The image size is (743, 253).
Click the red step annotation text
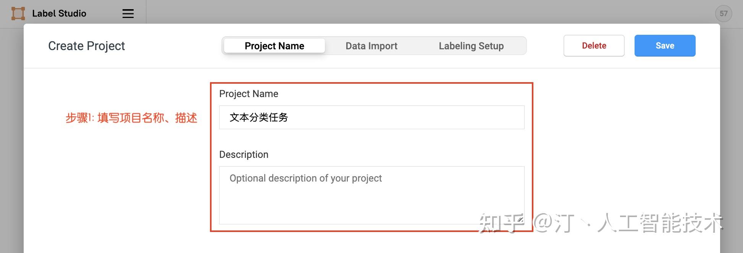tap(131, 118)
